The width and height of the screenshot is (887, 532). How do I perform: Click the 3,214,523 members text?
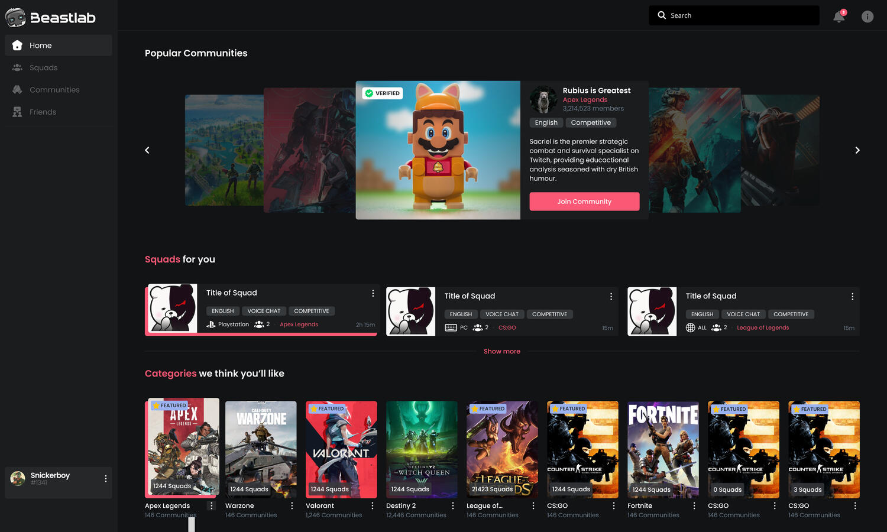tap(593, 109)
